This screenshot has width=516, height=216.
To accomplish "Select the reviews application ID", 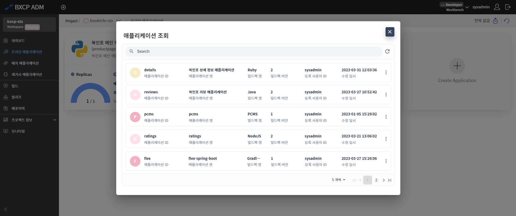I will click(x=151, y=92).
